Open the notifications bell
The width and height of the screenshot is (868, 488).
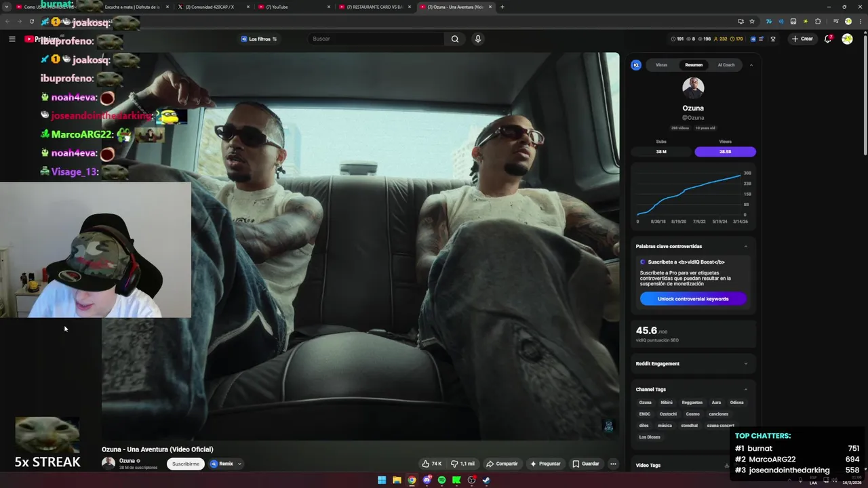click(x=828, y=39)
